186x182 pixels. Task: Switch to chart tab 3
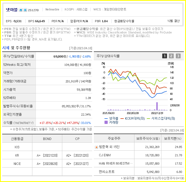pos(178,56)
